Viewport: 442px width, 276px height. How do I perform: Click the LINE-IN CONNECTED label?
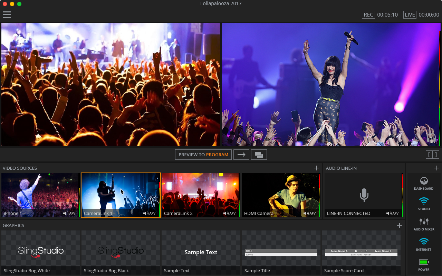click(x=348, y=214)
